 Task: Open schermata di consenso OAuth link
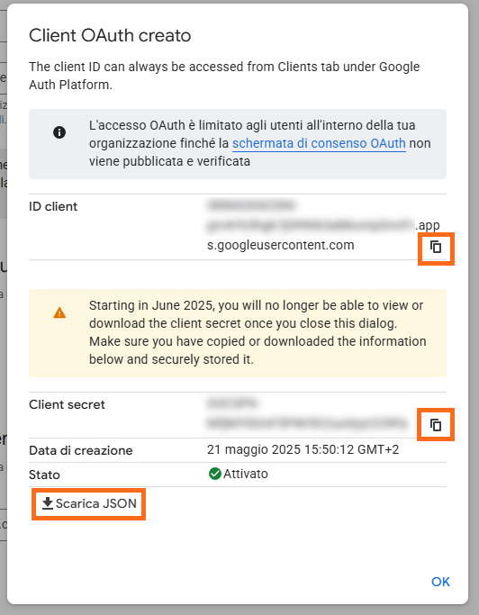tap(319, 143)
